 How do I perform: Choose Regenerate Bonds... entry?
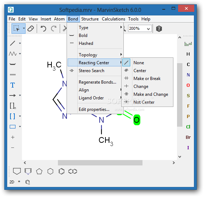point(95,82)
